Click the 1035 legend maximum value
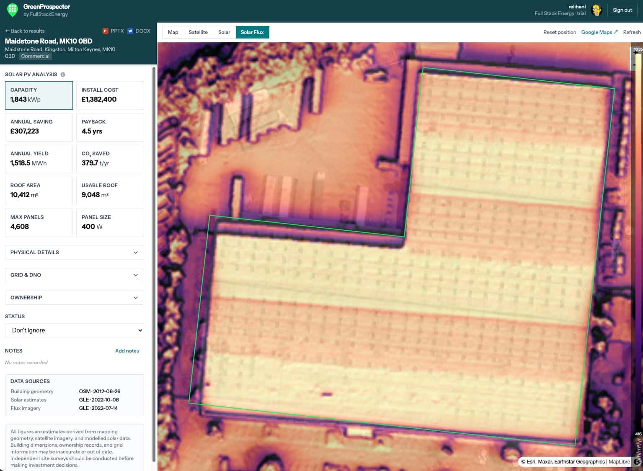The height and width of the screenshot is (471, 643). point(638,49)
